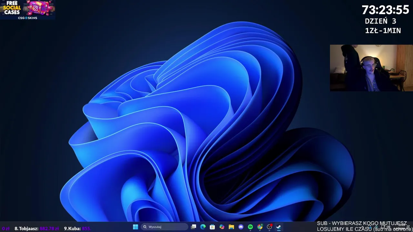This screenshot has width=413, height=232.
Task: Click the DZIEŃ 3 label
Action: pyautogui.click(x=380, y=21)
